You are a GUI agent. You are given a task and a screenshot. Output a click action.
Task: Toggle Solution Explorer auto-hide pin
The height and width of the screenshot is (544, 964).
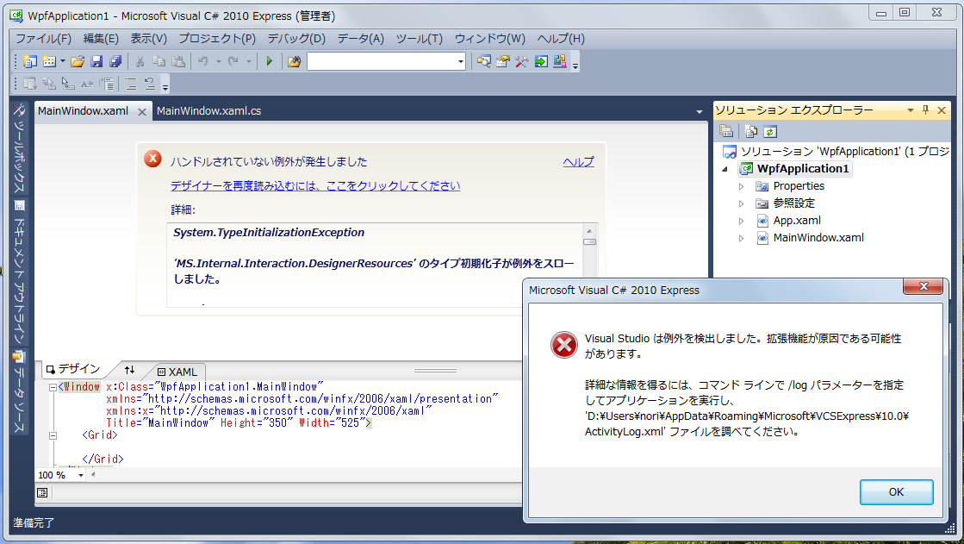pyautogui.click(x=926, y=110)
